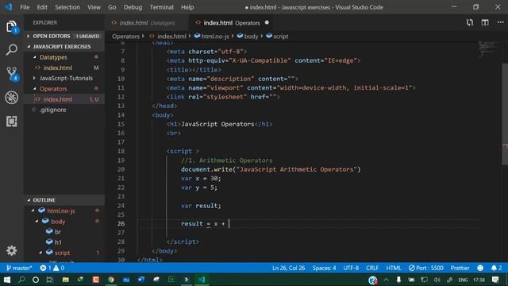Open the Debug view in activity bar

click(12, 98)
